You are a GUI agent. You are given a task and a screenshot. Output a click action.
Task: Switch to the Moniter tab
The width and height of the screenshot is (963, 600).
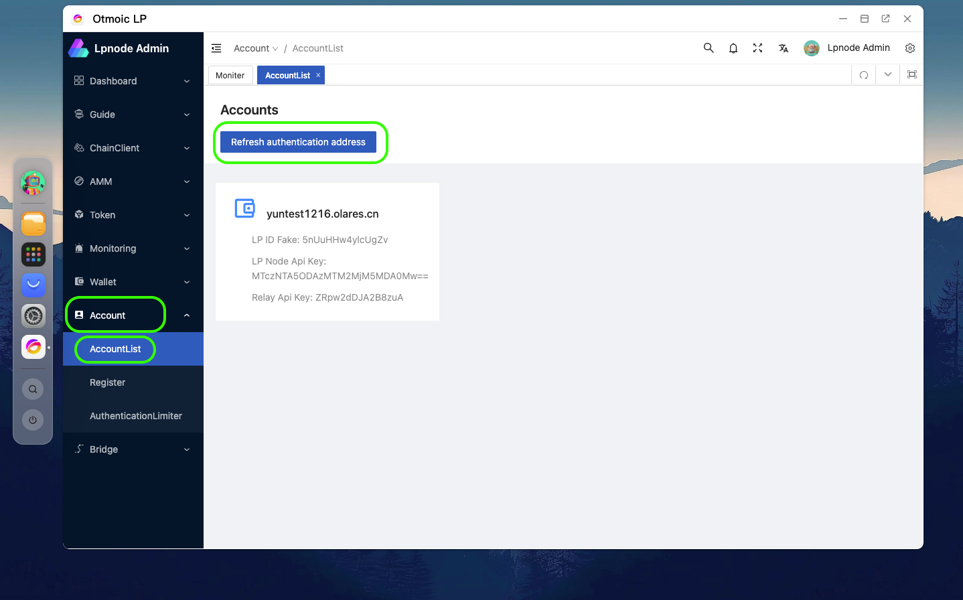click(230, 75)
